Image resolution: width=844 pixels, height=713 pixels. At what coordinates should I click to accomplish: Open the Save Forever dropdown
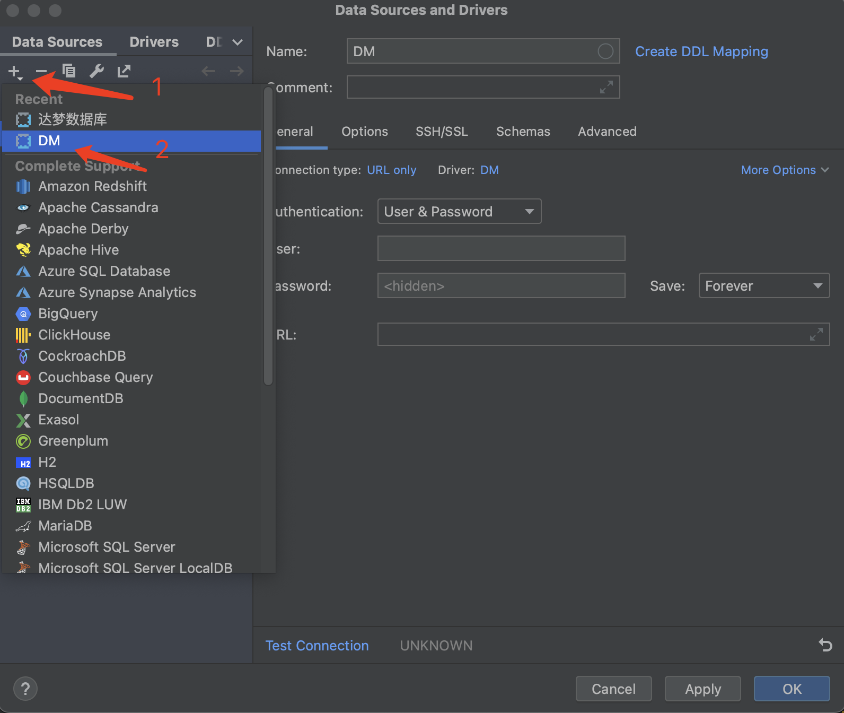[764, 285]
